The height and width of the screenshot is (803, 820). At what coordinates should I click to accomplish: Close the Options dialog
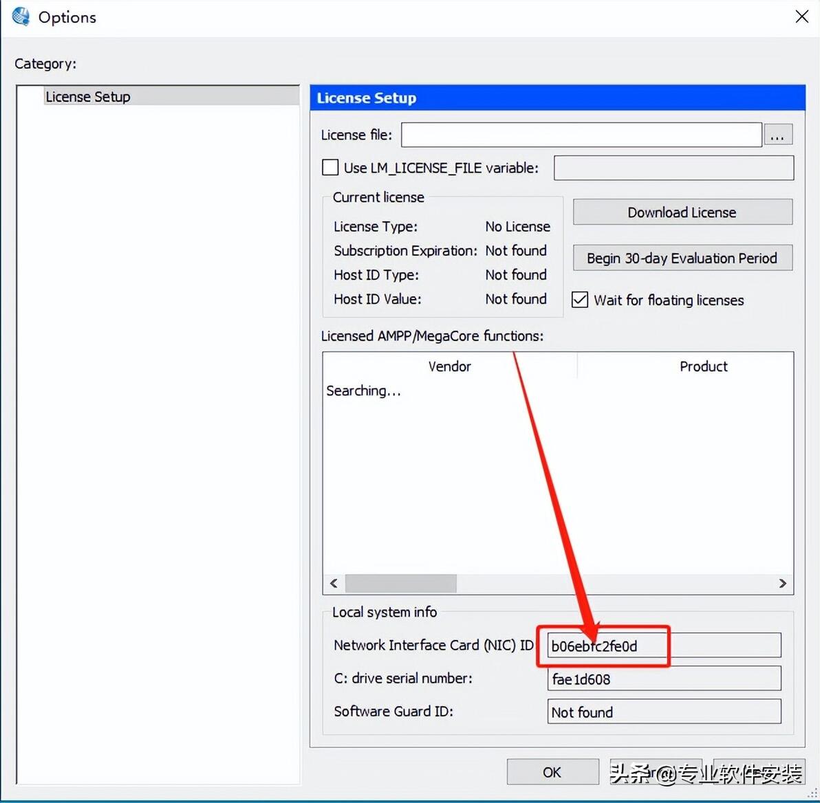tap(801, 16)
